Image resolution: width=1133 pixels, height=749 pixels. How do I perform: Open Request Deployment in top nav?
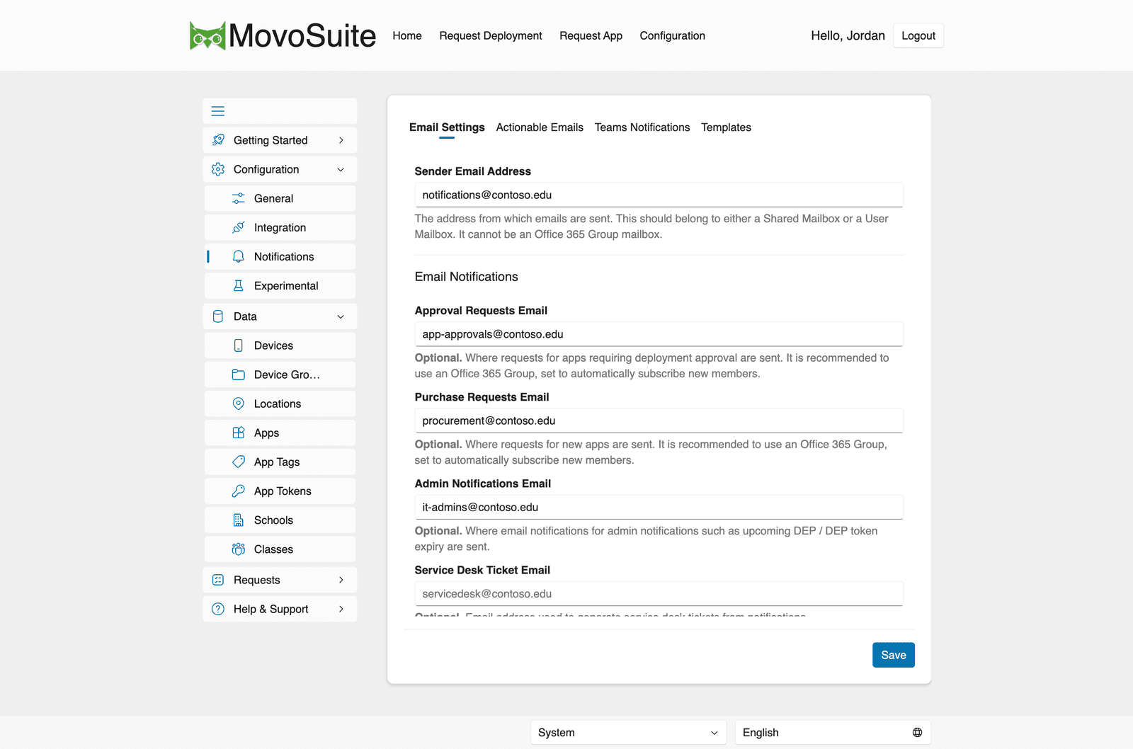(x=491, y=35)
